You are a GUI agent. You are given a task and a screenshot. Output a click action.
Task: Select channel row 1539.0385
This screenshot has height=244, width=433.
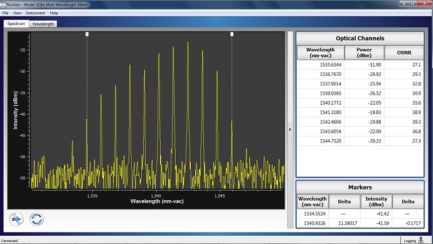click(x=360, y=93)
